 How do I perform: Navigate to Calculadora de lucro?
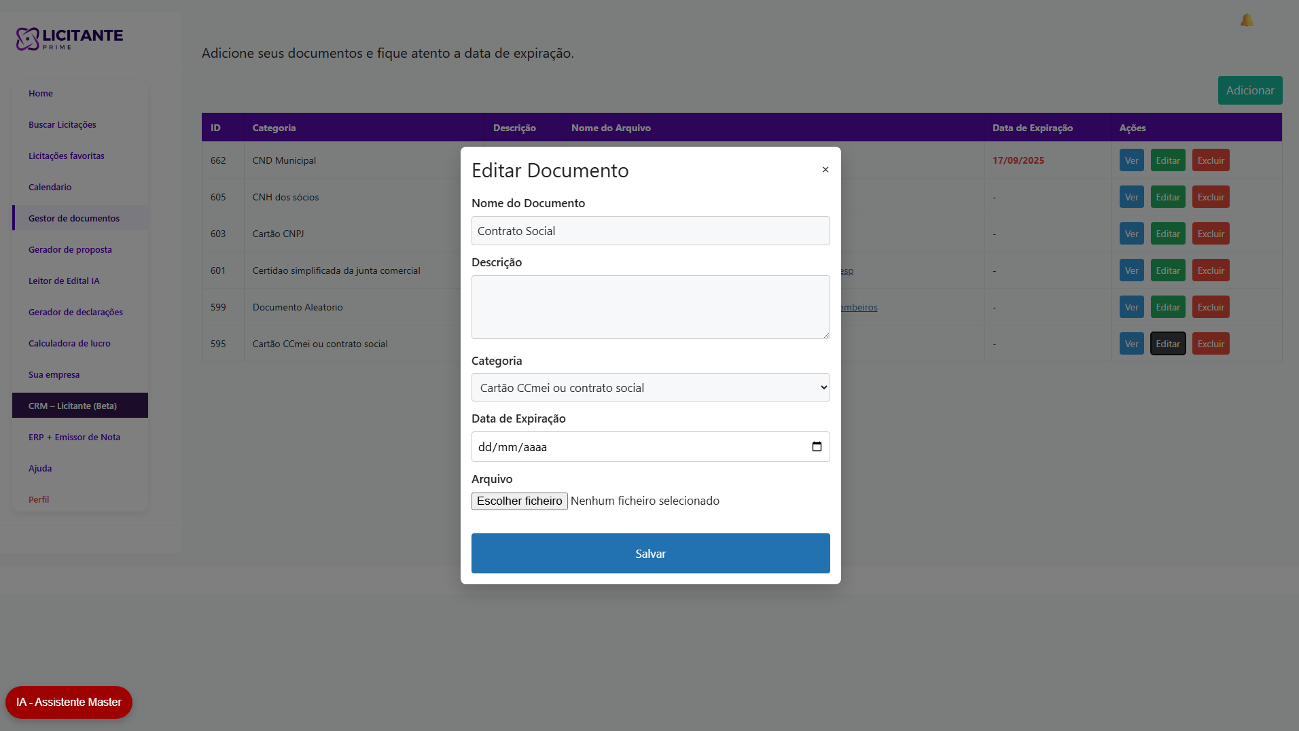click(69, 344)
